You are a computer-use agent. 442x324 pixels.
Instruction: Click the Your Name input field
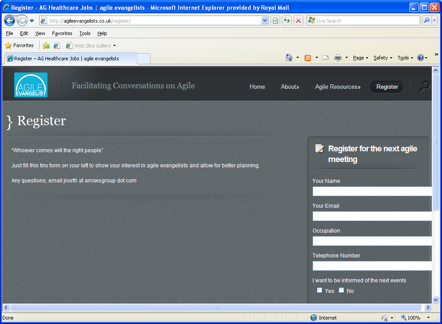pos(372,191)
